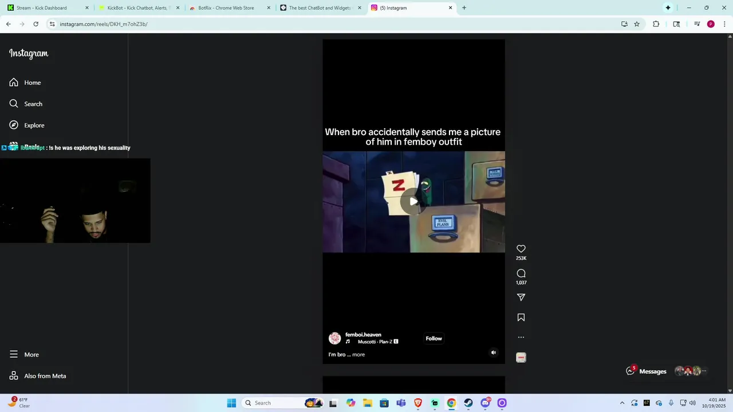Open comments on the reel
Screen dimensions: 733x412
pyautogui.click(x=521, y=274)
